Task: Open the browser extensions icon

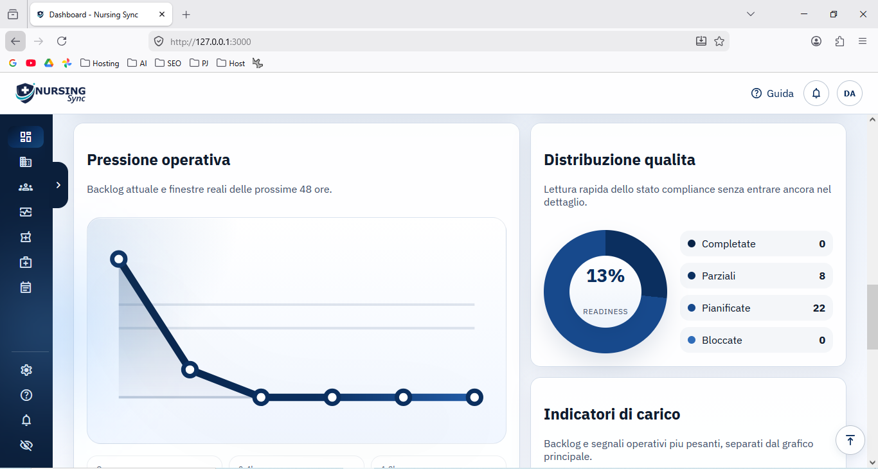Action: [x=839, y=41]
